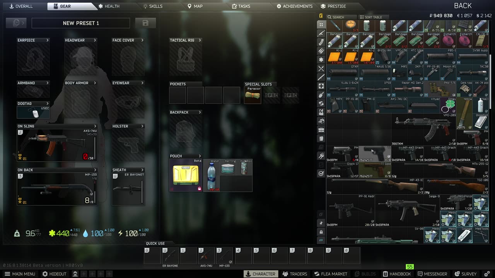Open the Survey
The height and width of the screenshot is (278, 495).
(x=466, y=274)
